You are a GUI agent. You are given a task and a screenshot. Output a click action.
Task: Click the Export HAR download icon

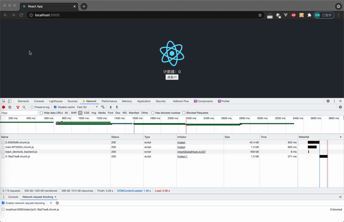(117, 107)
